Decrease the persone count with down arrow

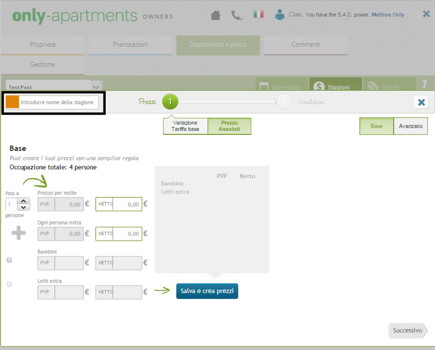[24, 207]
